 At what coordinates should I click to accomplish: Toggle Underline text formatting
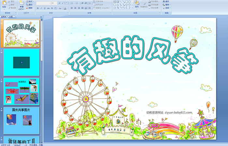click(45, 8)
